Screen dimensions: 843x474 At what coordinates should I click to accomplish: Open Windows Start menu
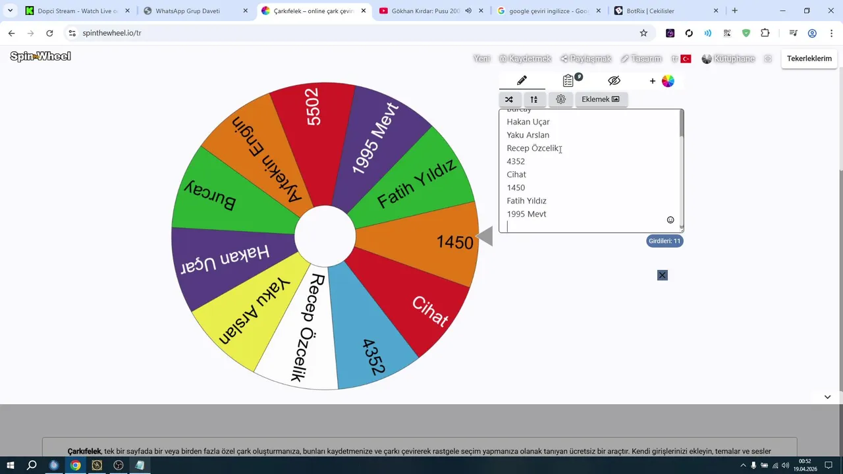tap(11, 465)
